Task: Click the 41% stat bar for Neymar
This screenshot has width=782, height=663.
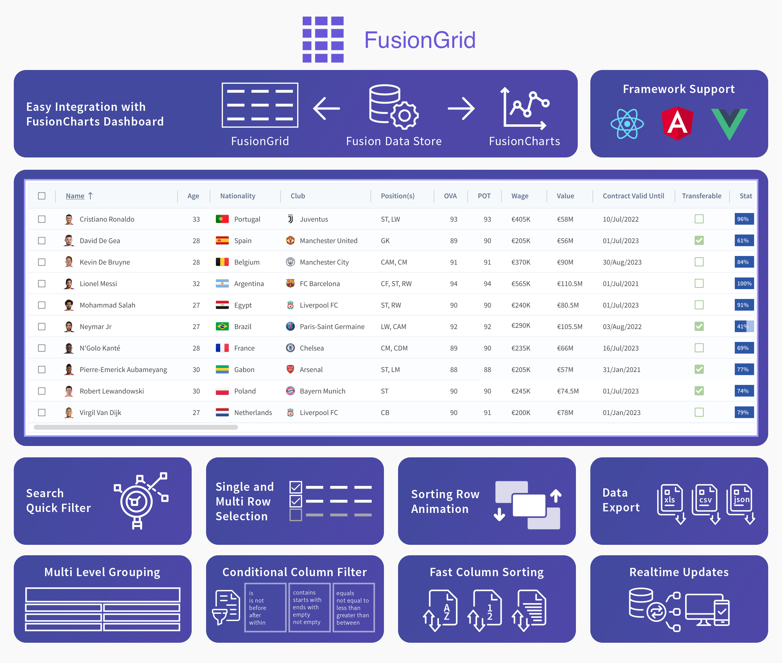Action: tap(744, 326)
